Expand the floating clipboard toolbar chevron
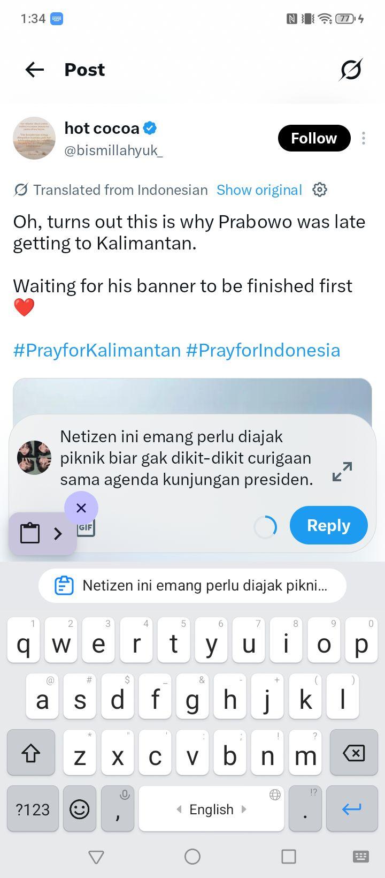385x878 pixels. pyautogui.click(x=58, y=533)
